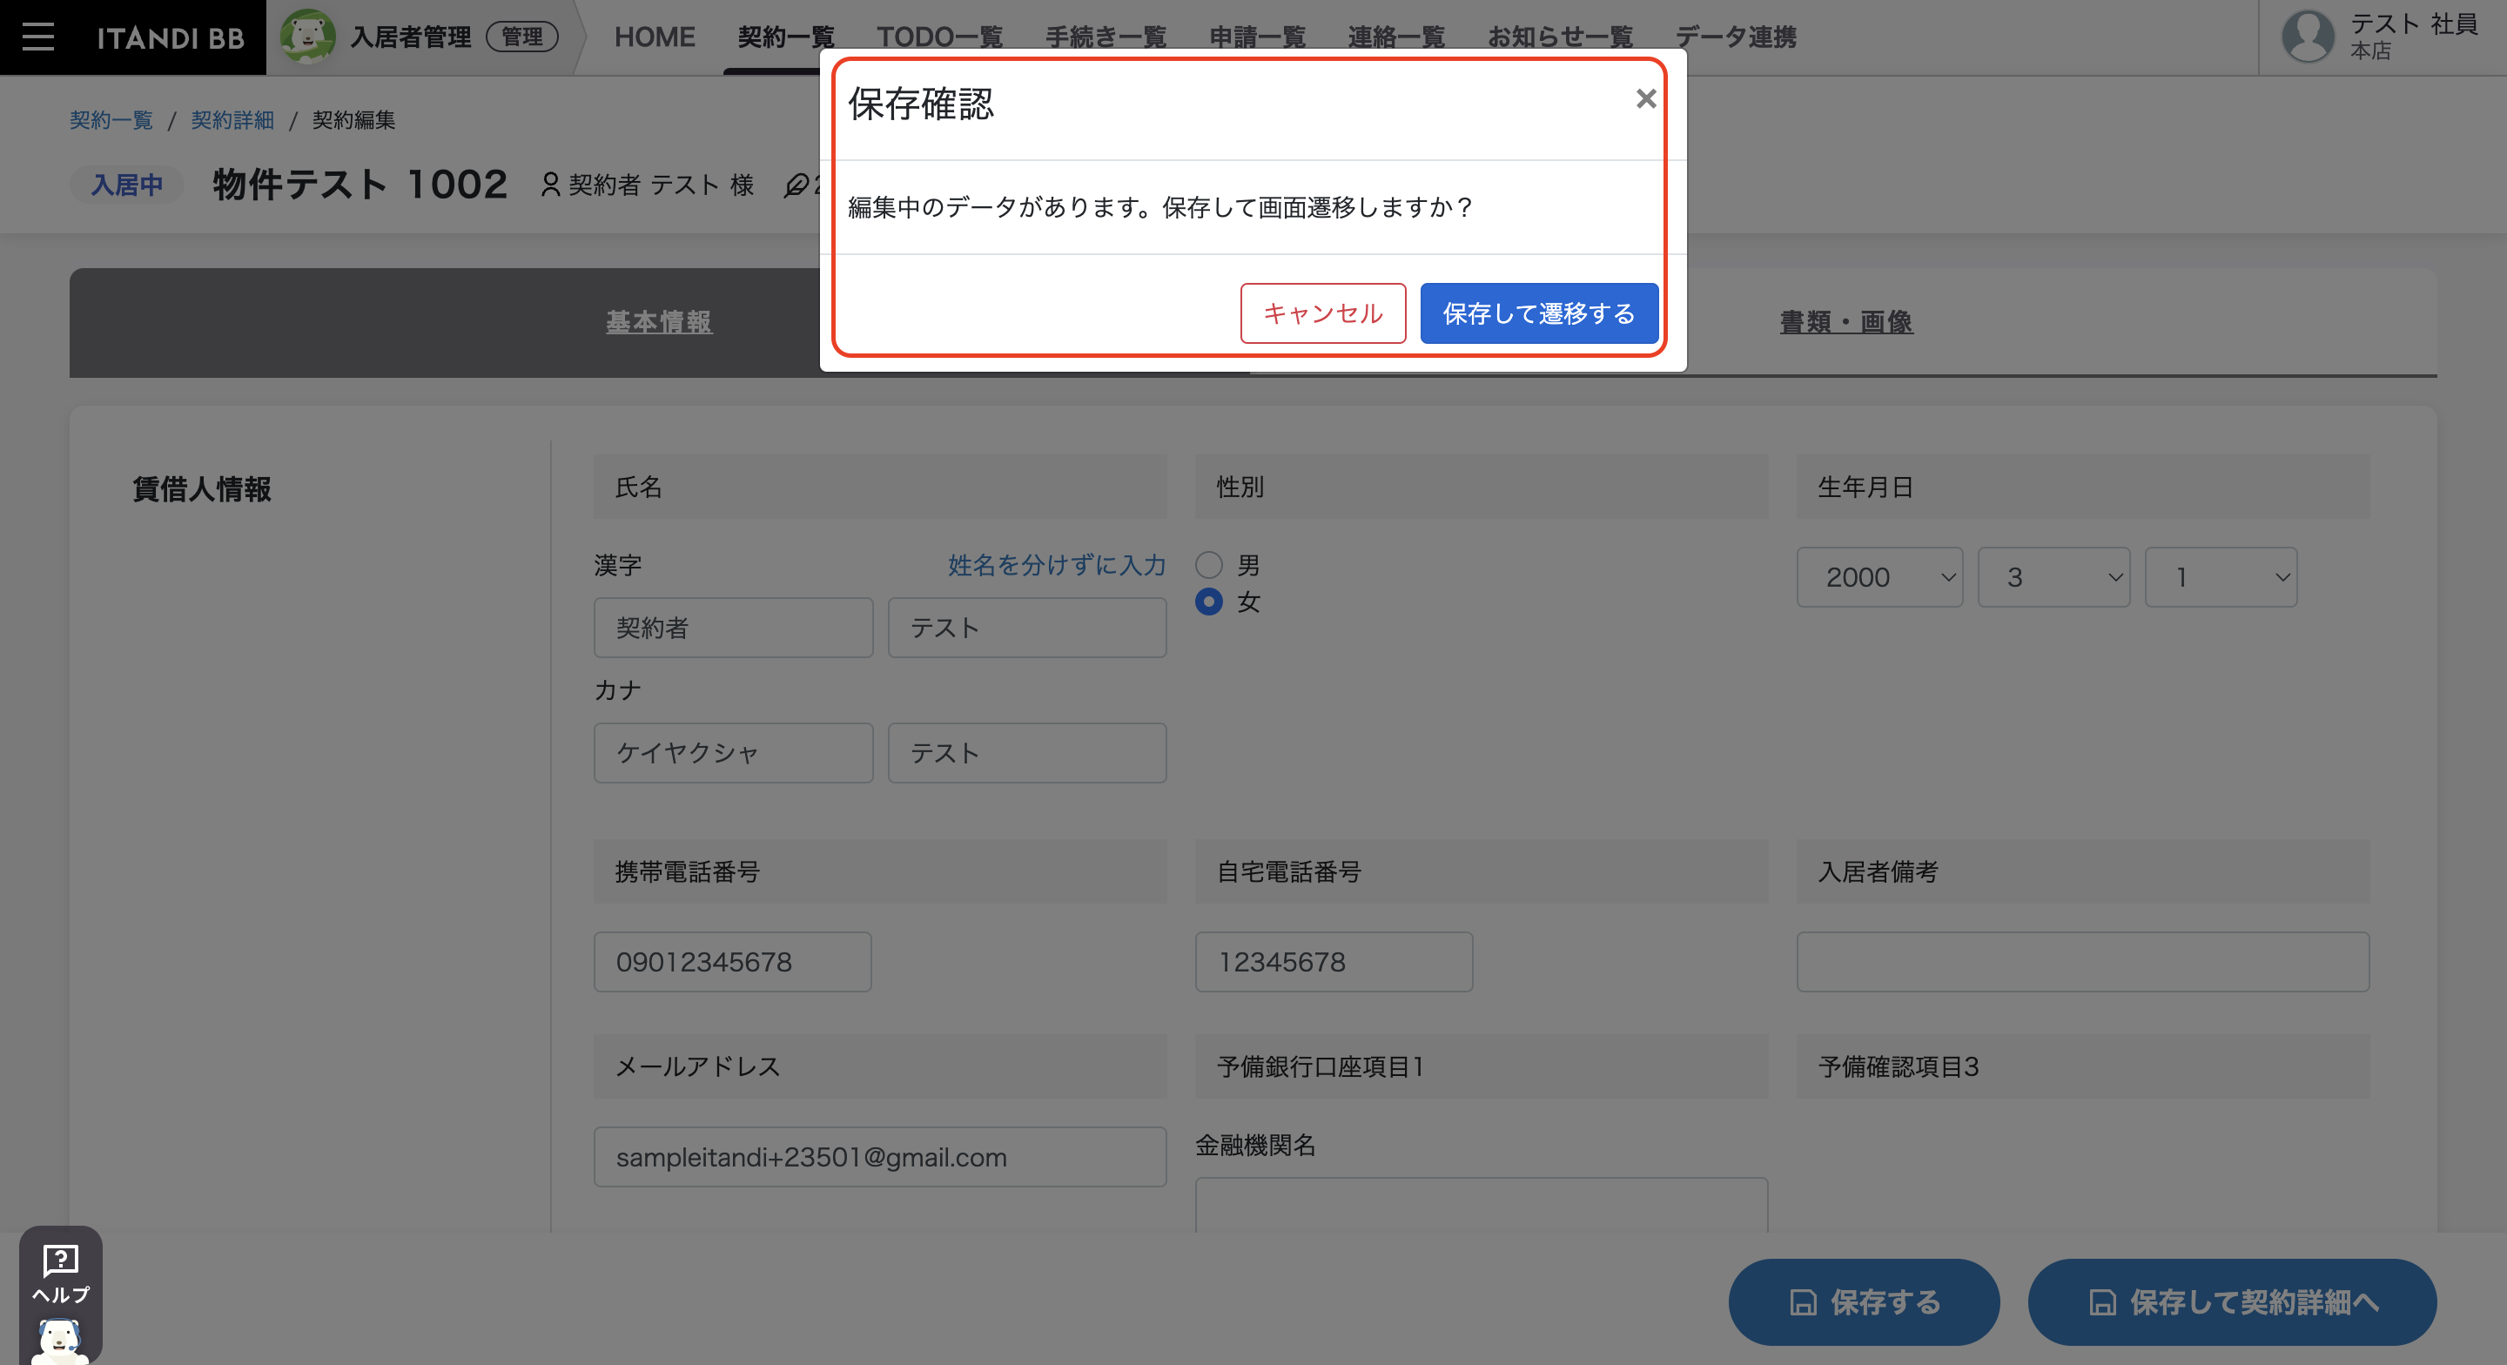Click the person icon beside 契約者 テスト 様

550,184
